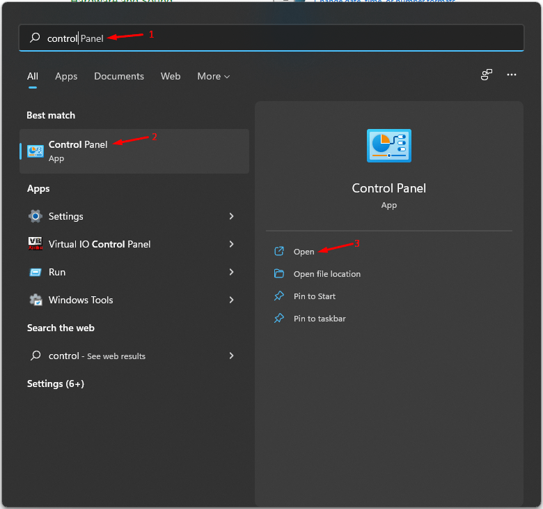
Task: Click the search text field containing 'control'
Action: (x=271, y=38)
